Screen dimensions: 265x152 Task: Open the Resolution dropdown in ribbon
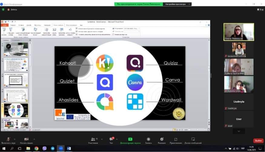click(x=131, y=29)
